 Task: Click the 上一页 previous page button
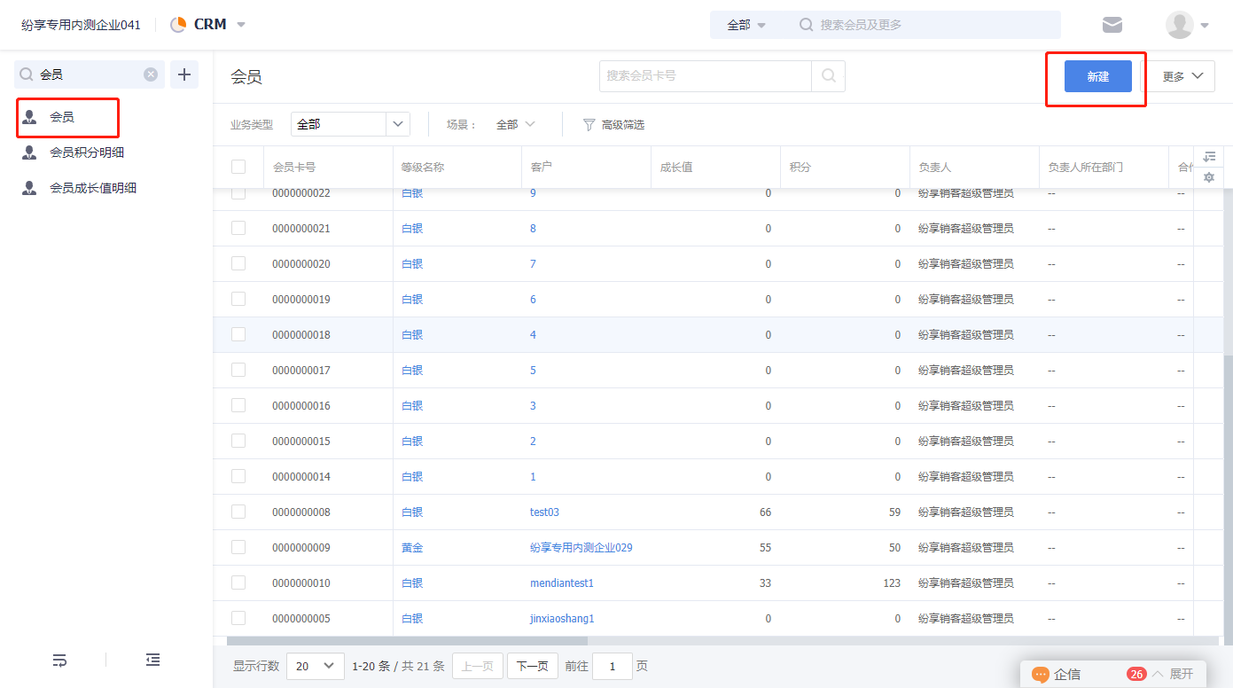click(x=478, y=666)
